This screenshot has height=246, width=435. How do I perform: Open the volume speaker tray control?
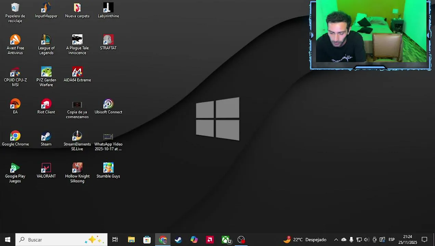coord(367,240)
